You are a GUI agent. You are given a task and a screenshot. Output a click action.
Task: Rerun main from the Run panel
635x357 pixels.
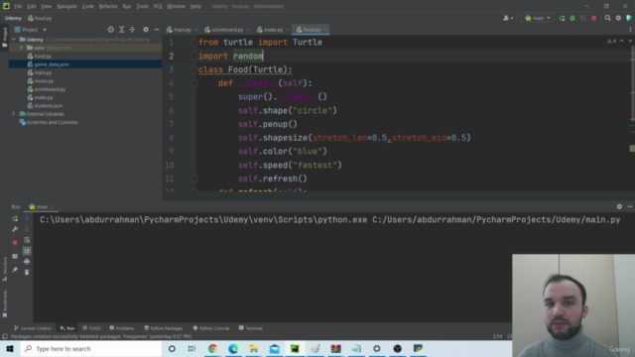pos(15,218)
